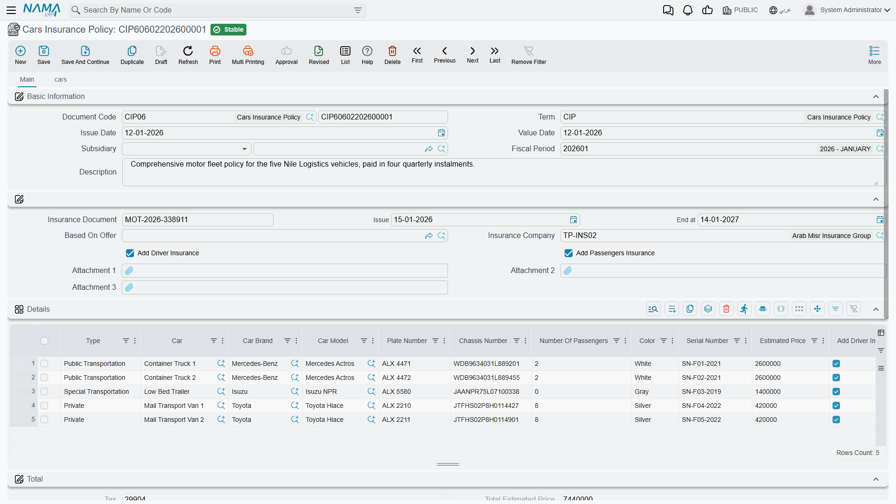Select the Main tab
The image size is (896, 504).
point(27,79)
